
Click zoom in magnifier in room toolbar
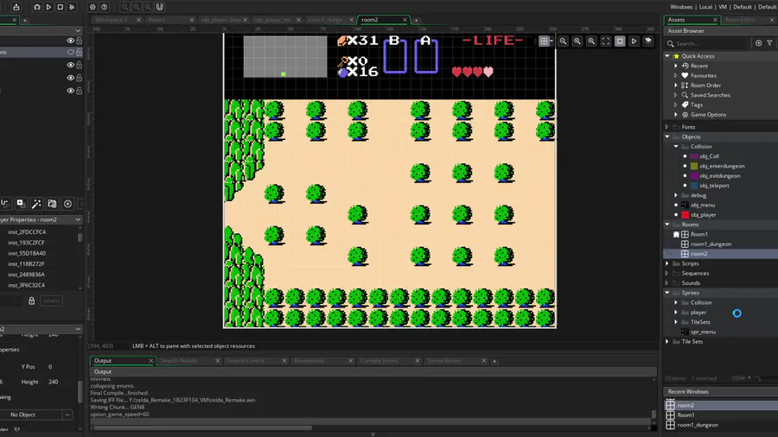pyautogui.click(x=591, y=41)
